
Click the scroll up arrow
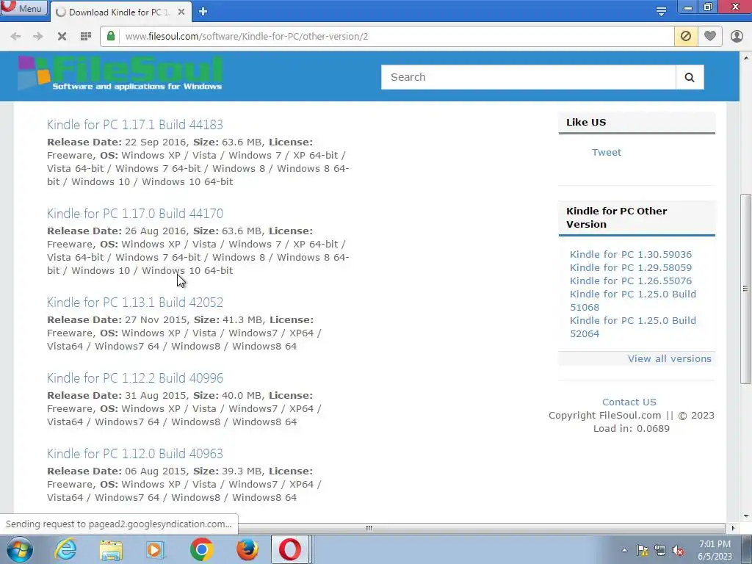[746, 58]
